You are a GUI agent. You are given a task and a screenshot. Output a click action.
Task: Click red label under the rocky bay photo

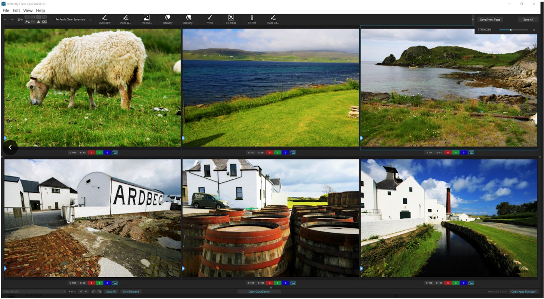[x=448, y=152]
